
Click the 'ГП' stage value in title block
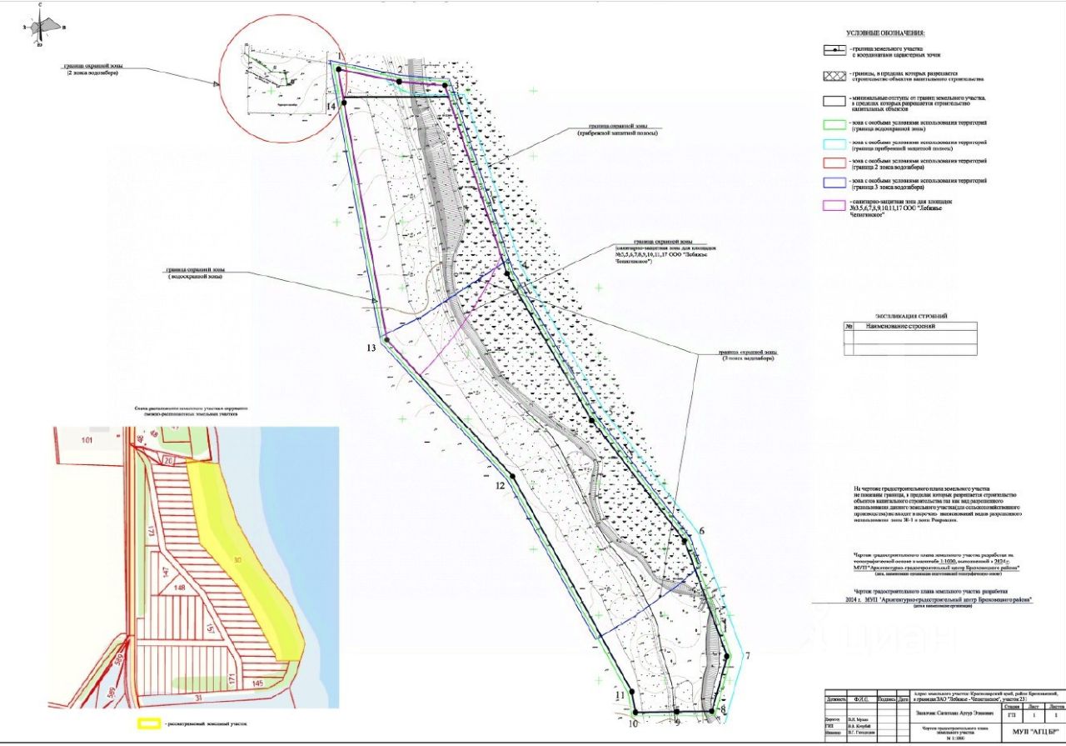[x=1012, y=715]
